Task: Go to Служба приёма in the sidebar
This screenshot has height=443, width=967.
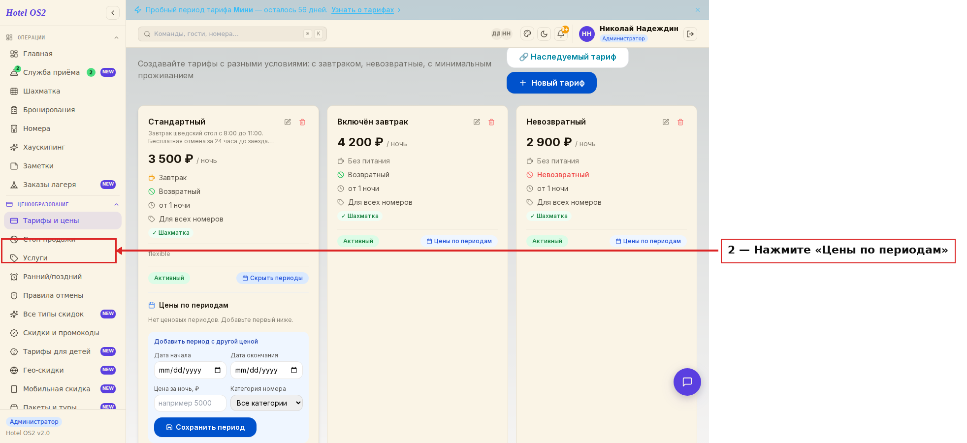Action: [63, 72]
